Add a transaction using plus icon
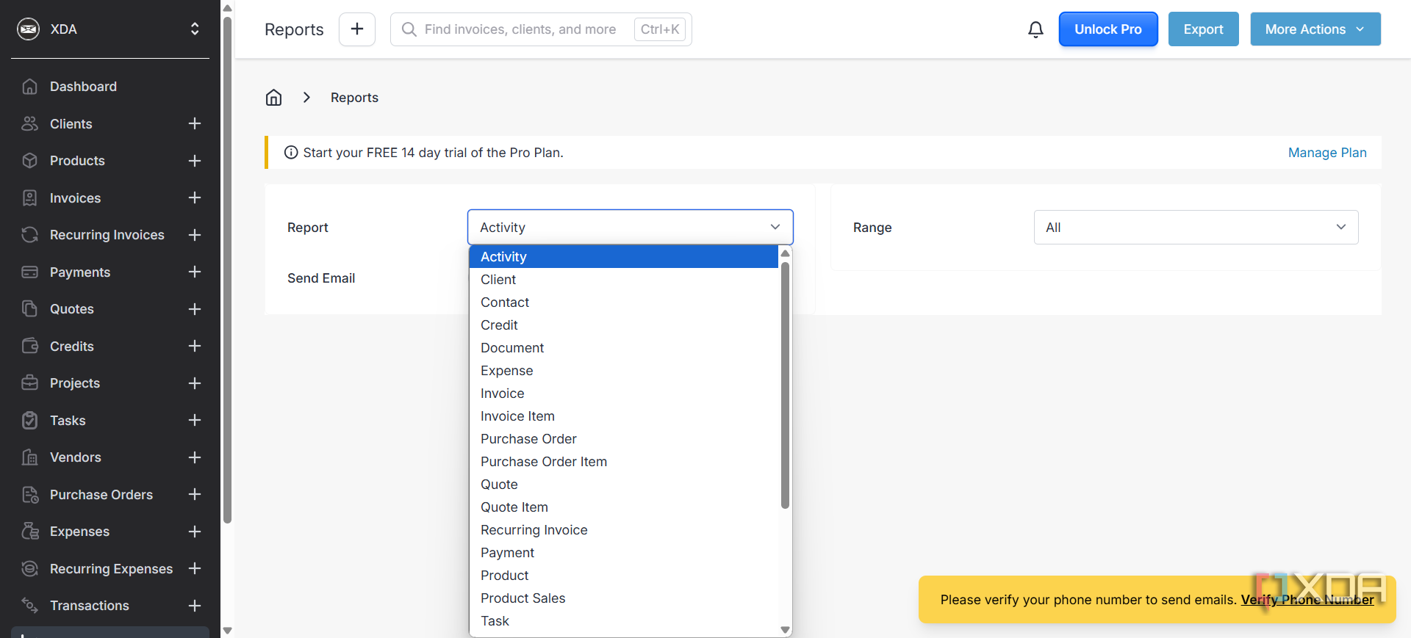This screenshot has height=638, width=1411. (x=195, y=606)
